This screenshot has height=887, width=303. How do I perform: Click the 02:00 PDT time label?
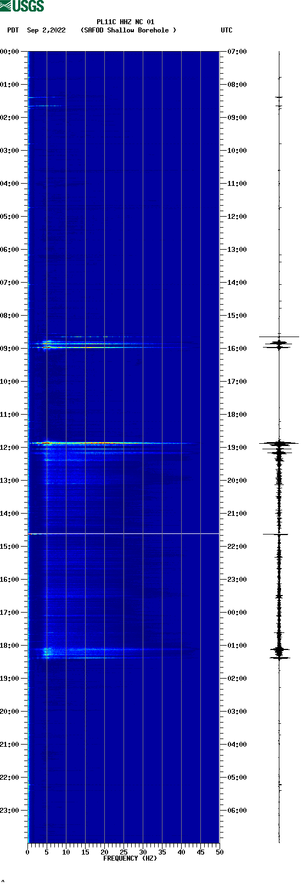pyautogui.click(x=10, y=118)
